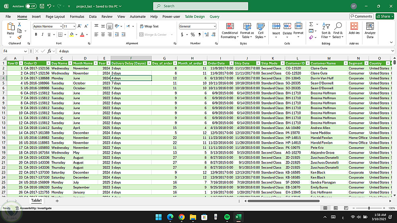Image resolution: width=397 pixels, height=223 pixels.
Task: Click the AutoSum sigma icon
Action: point(311,24)
